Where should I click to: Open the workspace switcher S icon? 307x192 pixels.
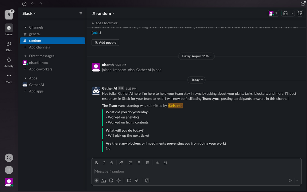9,14
